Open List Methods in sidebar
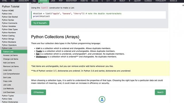This screenshot has width=184, height=103. click(x=8, y=88)
